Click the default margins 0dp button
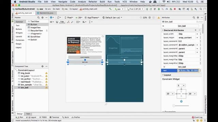The height and width of the screenshot is (122, 218). [x=62, y=22]
